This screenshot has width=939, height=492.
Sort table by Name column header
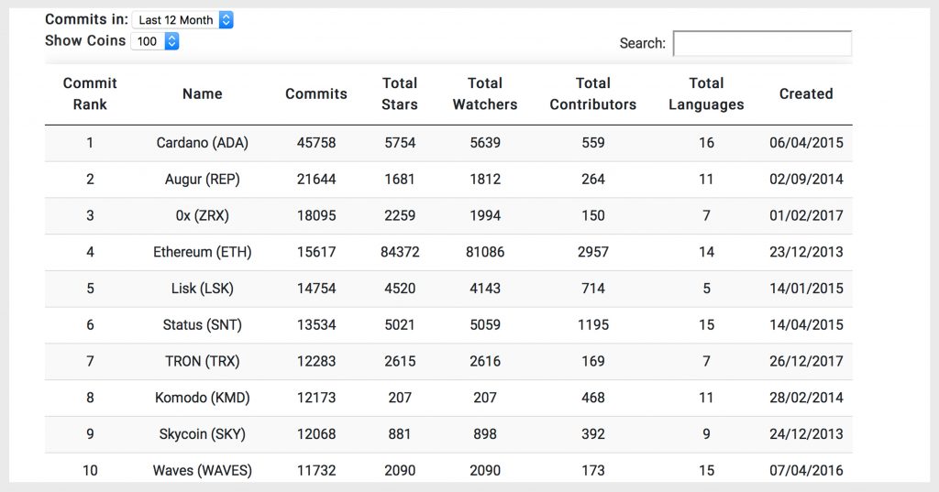203,94
